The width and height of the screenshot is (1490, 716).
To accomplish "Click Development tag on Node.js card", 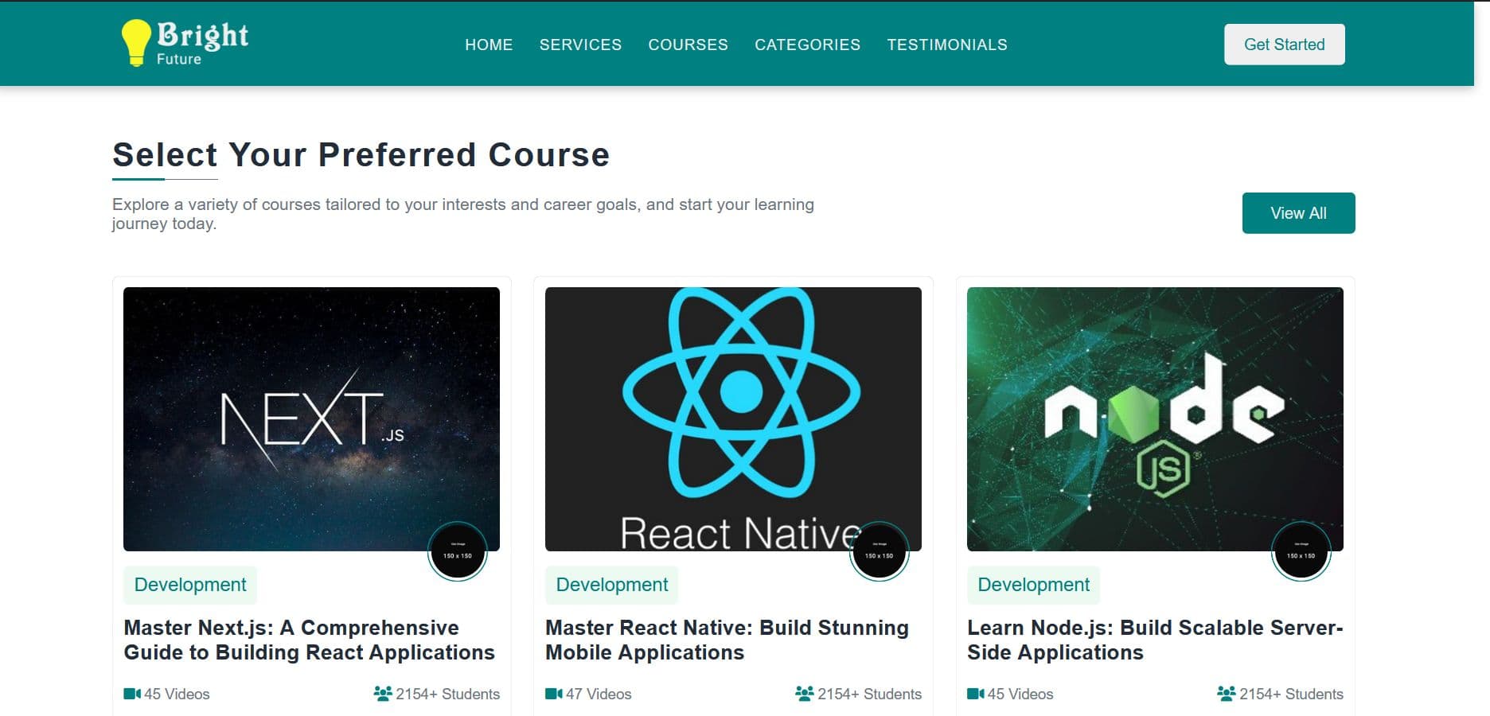I will click(x=1033, y=585).
